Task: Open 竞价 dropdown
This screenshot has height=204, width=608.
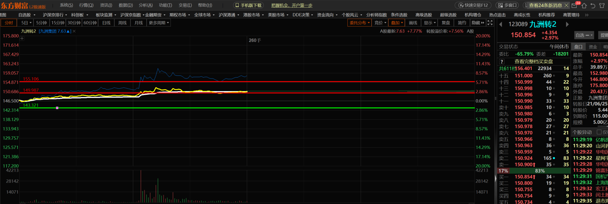Action: click(x=380, y=23)
